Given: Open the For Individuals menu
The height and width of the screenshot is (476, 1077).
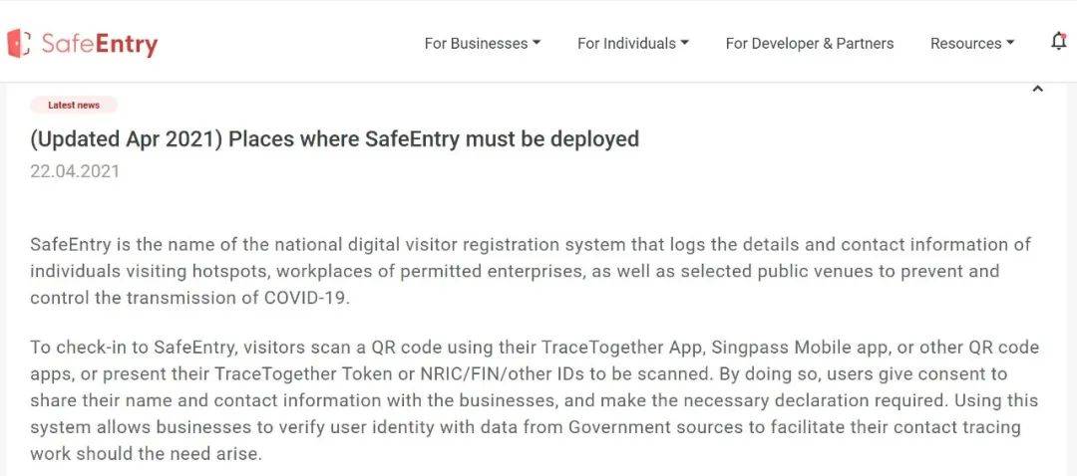Looking at the screenshot, I should tap(626, 43).
